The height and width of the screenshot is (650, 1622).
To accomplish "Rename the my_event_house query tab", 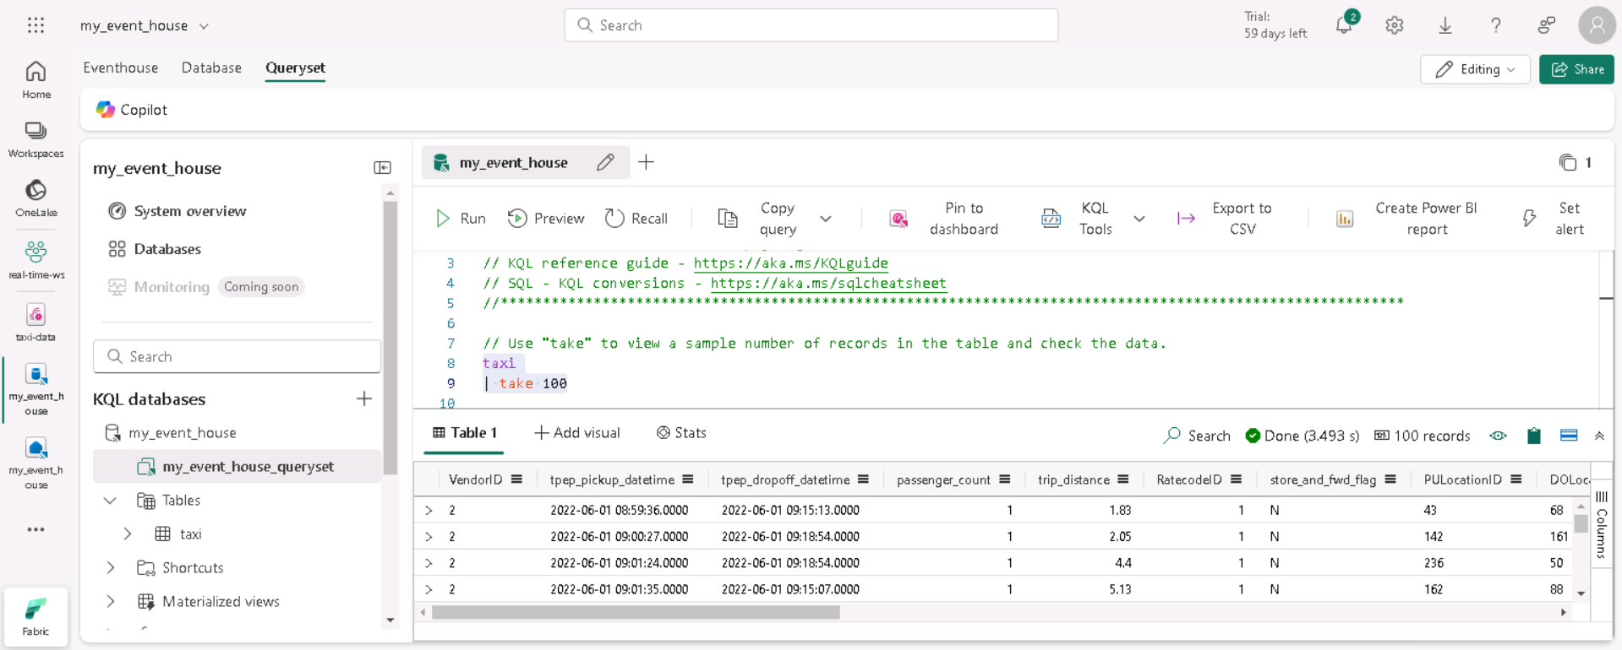I will pyautogui.click(x=605, y=162).
